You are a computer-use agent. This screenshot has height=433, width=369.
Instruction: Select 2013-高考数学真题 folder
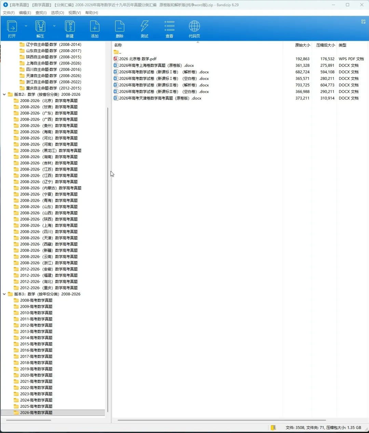[36, 332]
